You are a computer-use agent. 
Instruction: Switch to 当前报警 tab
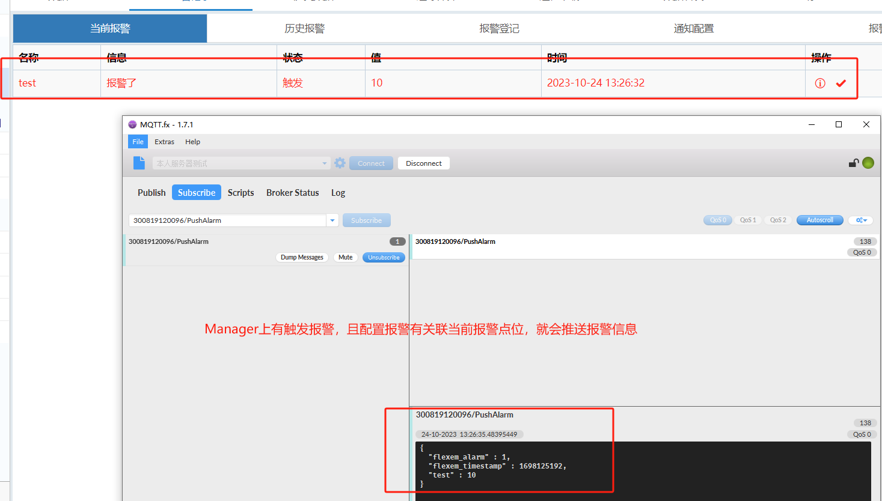[x=110, y=28]
